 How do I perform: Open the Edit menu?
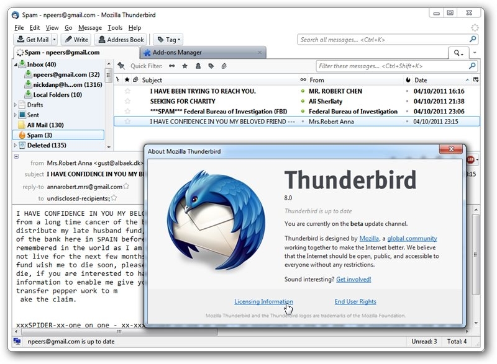tap(35, 28)
